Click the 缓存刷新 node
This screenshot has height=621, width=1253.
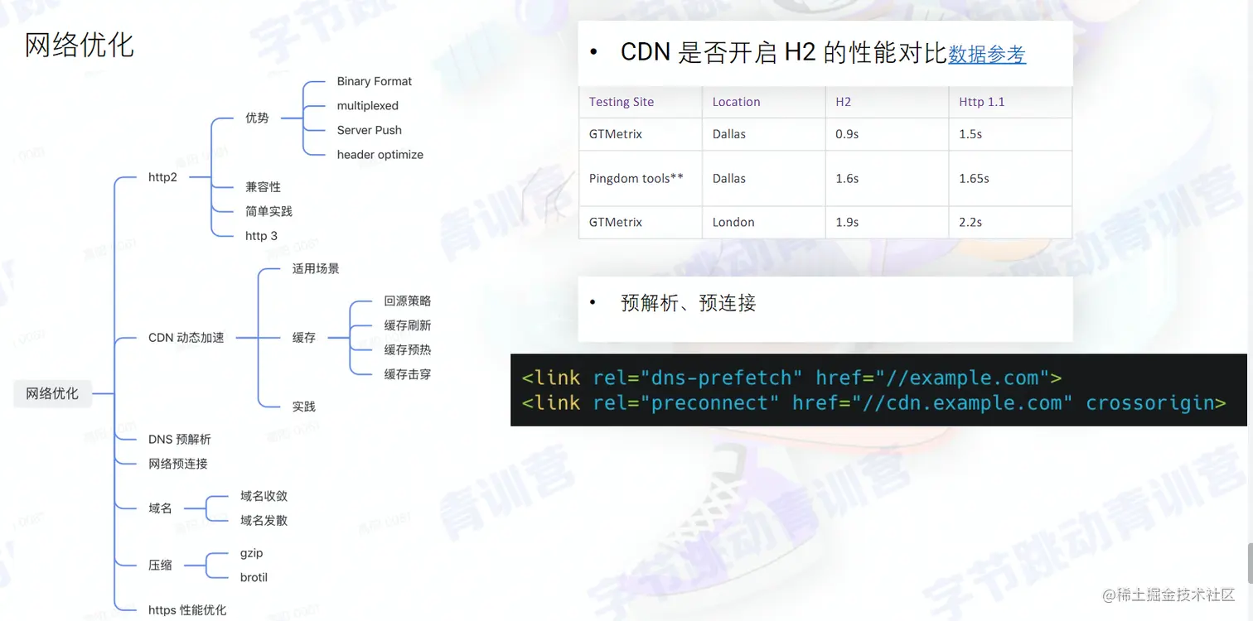click(407, 325)
